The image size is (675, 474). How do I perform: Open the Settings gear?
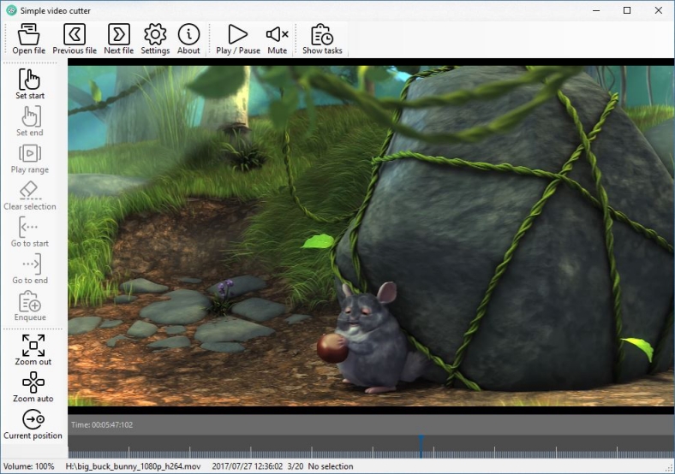[155, 35]
